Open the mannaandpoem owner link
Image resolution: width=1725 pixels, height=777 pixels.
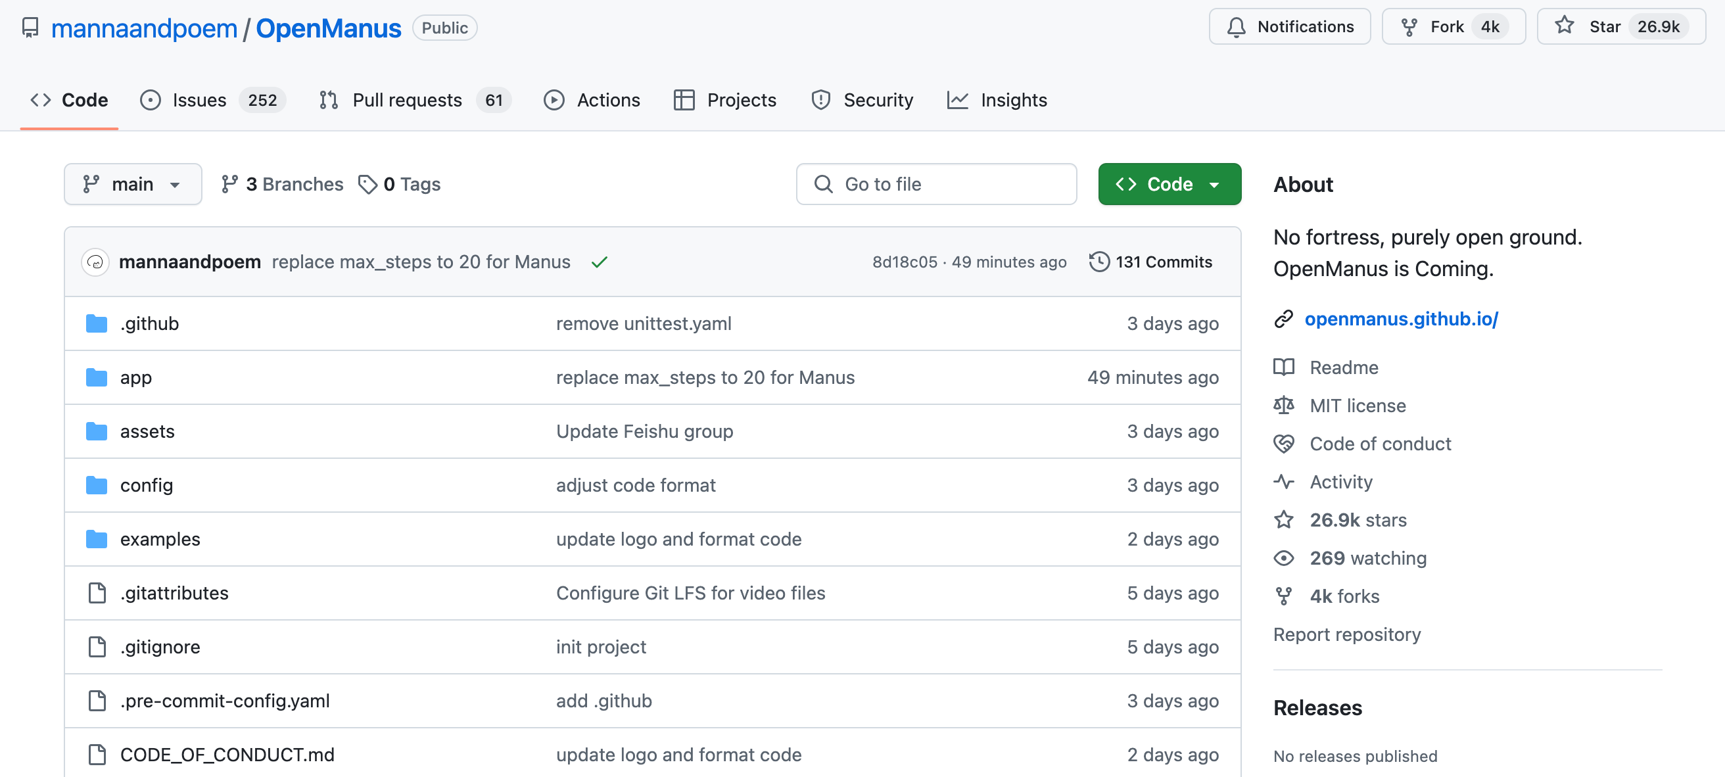[x=144, y=28]
